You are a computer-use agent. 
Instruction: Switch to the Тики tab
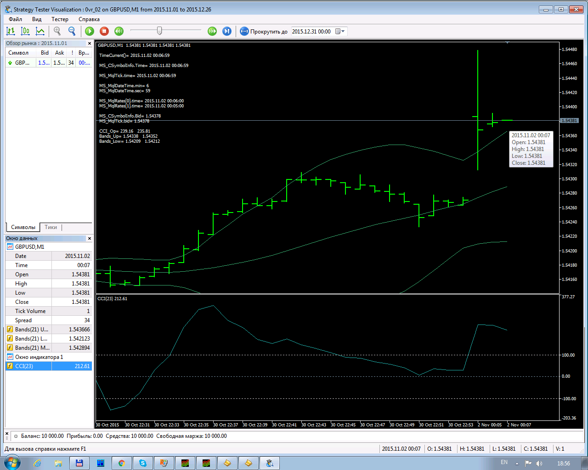pos(51,227)
